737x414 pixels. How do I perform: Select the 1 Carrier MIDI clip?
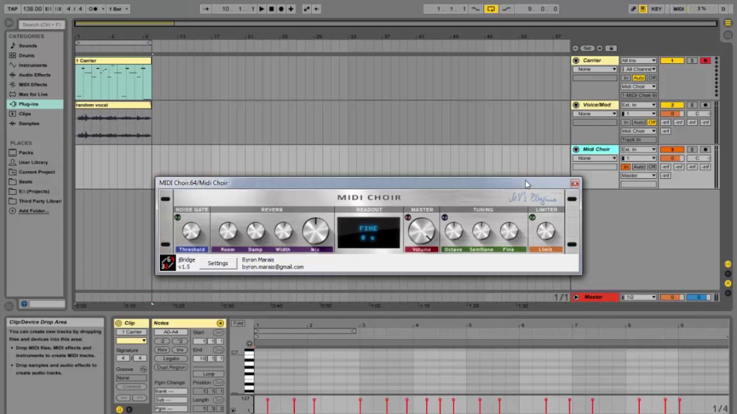click(x=113, y=60)
